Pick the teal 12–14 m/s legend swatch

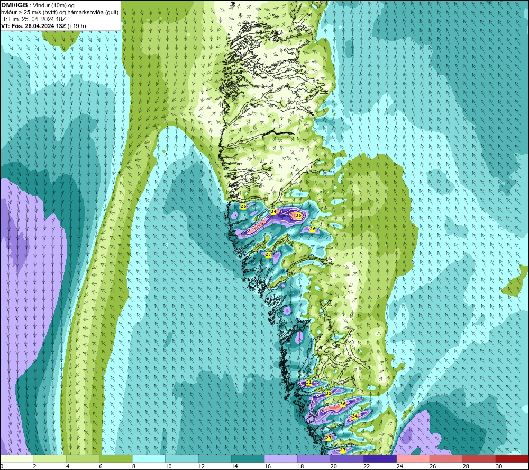coord(215,458)
